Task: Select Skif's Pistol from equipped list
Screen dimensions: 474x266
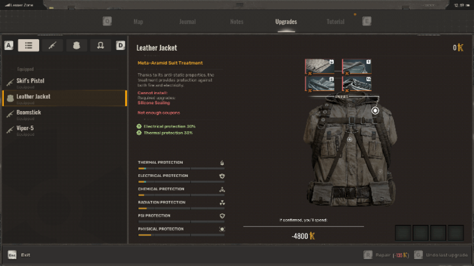Action: pos(64,83)
